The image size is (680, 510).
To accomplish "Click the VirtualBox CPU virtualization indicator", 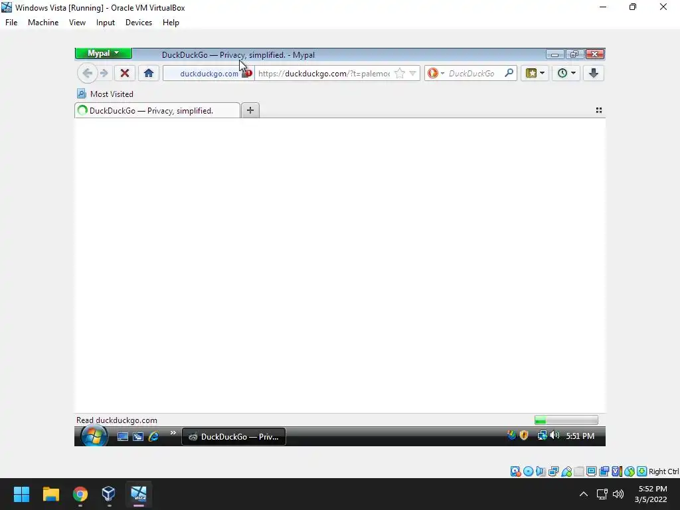I will 616,471.
